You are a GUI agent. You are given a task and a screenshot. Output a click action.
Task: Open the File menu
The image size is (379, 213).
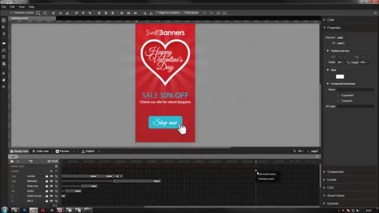pos(4,7)
